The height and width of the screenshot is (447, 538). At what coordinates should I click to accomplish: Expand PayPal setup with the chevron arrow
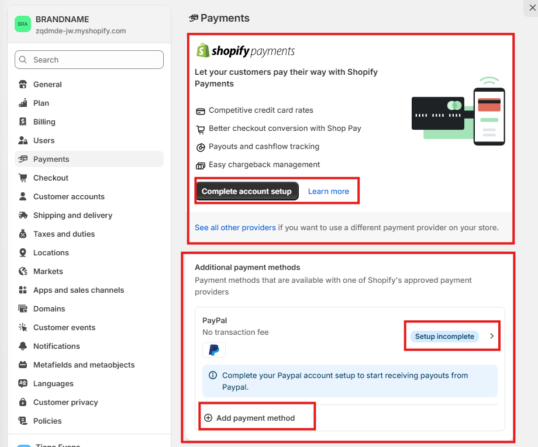(492, 336)
